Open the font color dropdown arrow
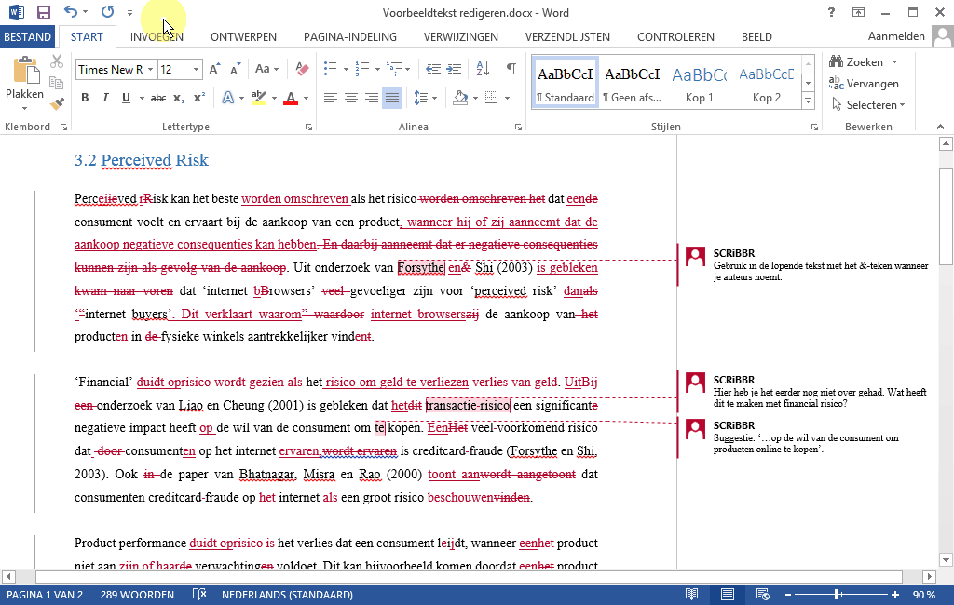 point(306,98)
